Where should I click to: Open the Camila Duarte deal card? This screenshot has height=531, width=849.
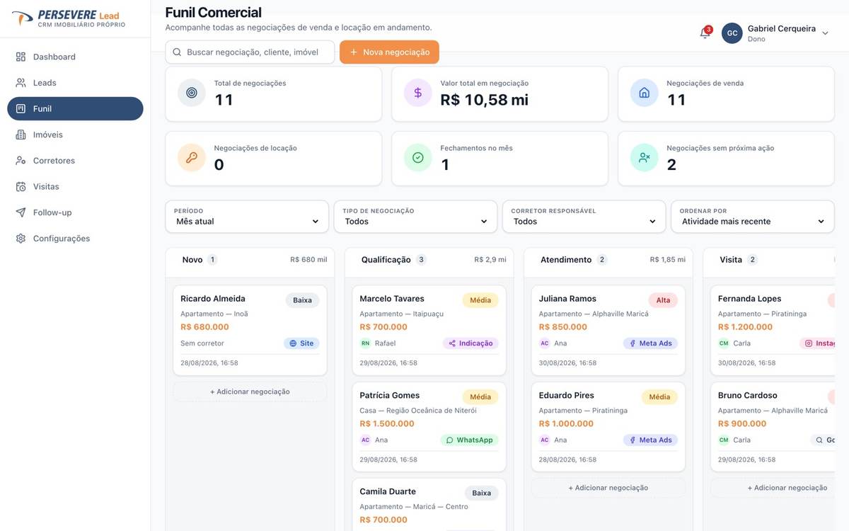click(429, 505)
